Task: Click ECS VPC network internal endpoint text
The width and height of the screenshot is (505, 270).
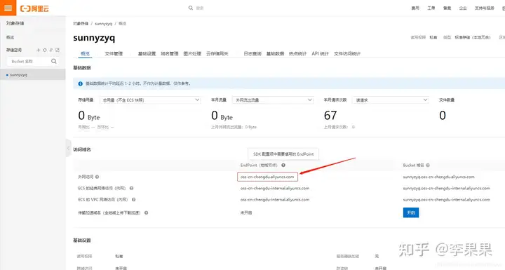Action: pyautogui.click(x=275, y=200)
